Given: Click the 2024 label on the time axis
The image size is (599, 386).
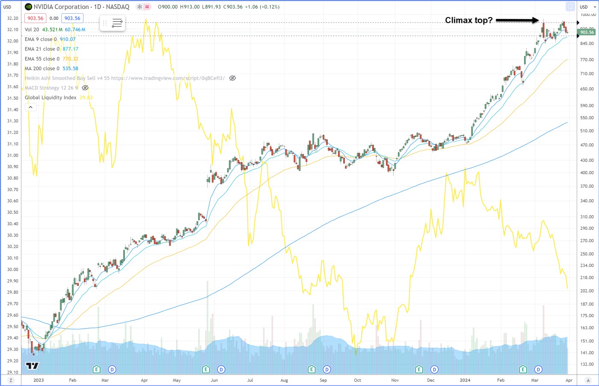Looking at the screenshot, I should [x=465, y=380].
